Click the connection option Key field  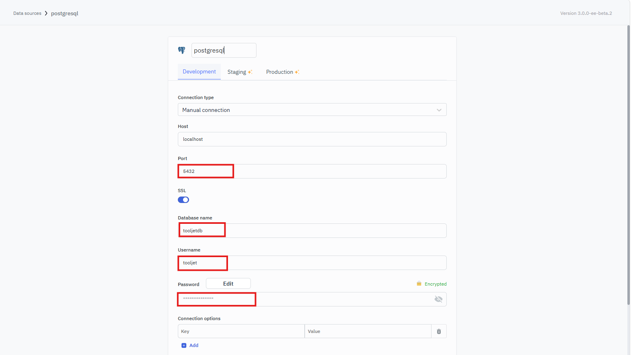coord(241,331)
